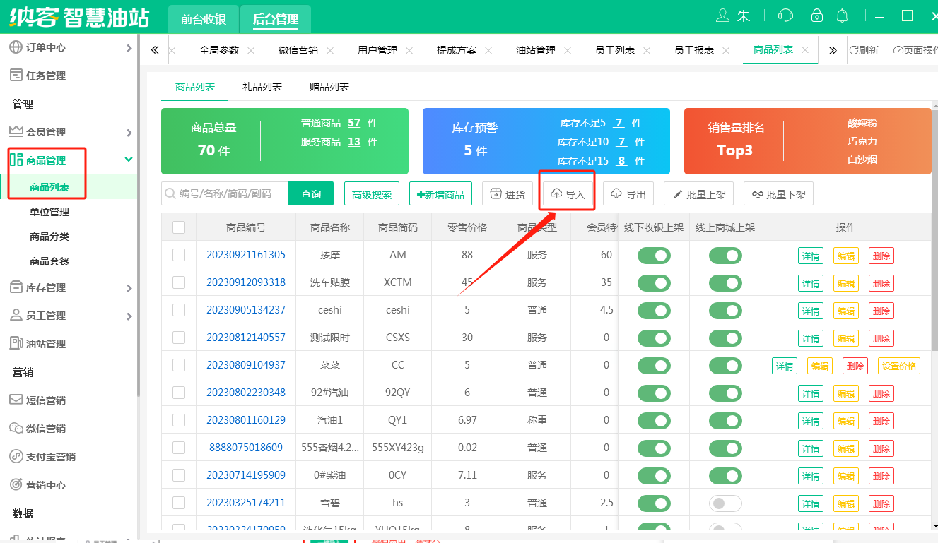The height and width of the screenshot is (543, 938).
Task: Collapse the 商品管理 sidebar menu
Action: (129, 160)
